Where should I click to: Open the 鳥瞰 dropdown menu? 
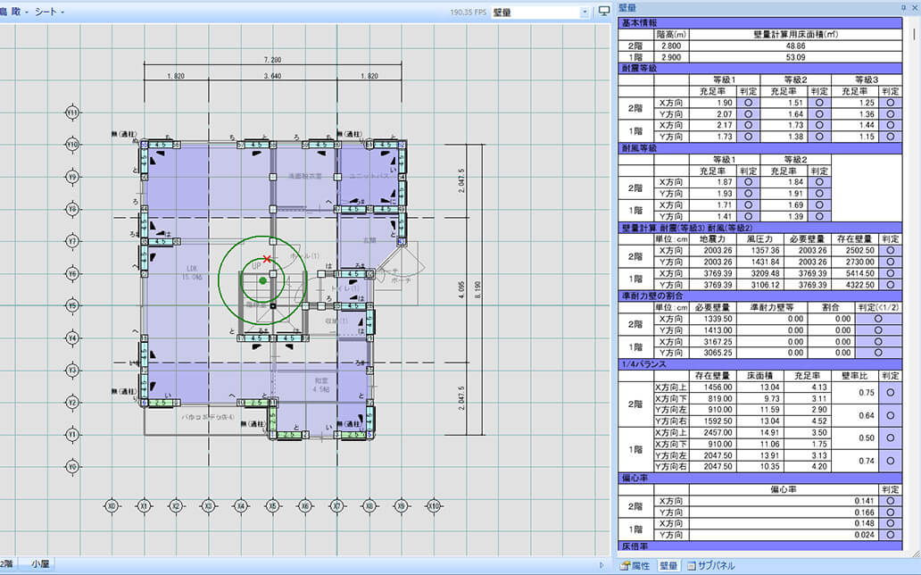pos(13,12)
